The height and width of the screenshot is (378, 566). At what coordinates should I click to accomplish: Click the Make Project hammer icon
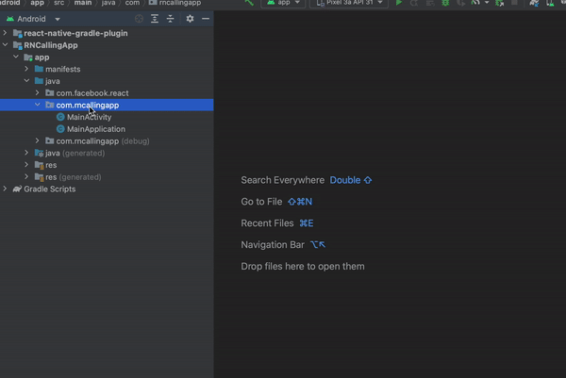(249, 3)
